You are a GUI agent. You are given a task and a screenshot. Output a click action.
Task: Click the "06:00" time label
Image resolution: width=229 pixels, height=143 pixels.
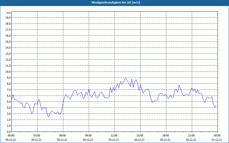63,136
